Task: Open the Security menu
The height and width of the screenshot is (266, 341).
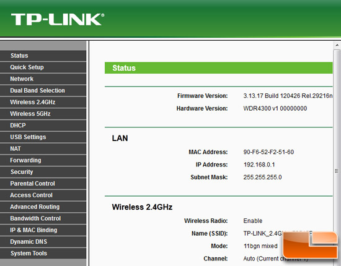Action: (43, 172)
